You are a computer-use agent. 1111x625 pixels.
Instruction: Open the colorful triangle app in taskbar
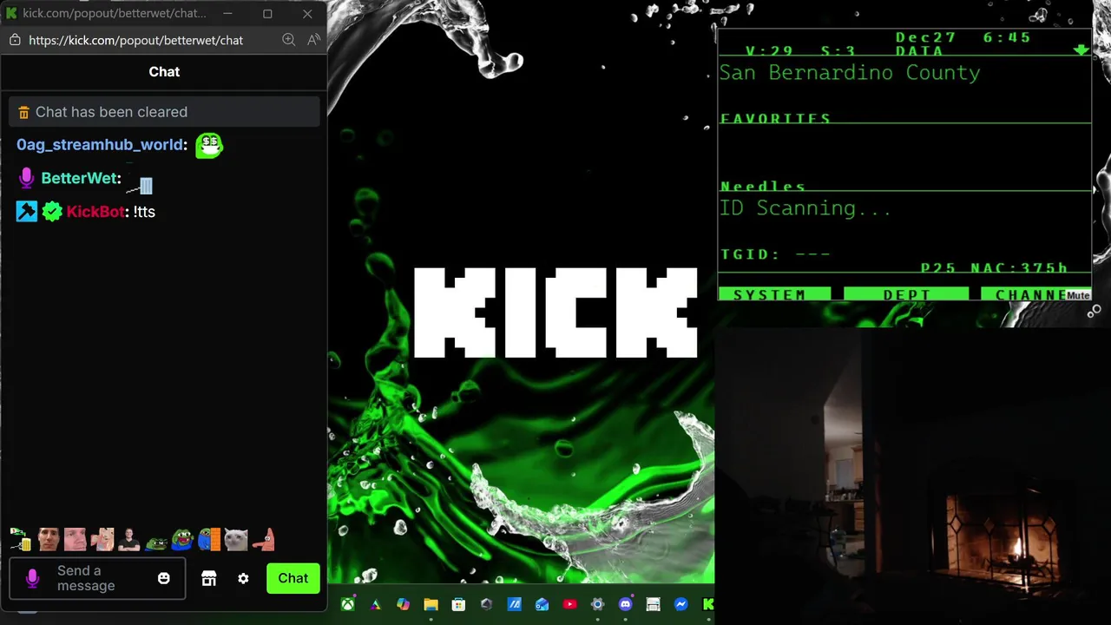375,604
